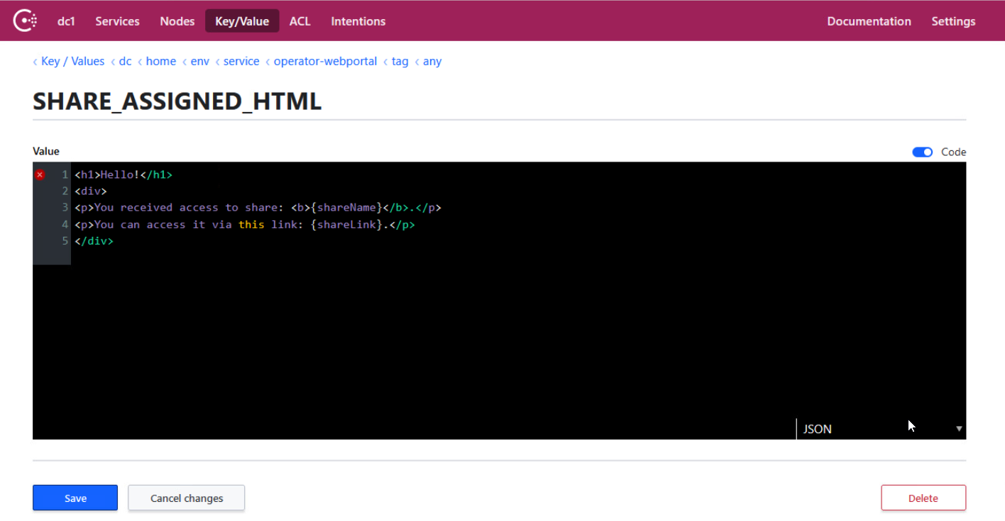This screenshot has height=521, width=1005.
Task: Navigate to the service breadcrumb
Action: point(241,62)
